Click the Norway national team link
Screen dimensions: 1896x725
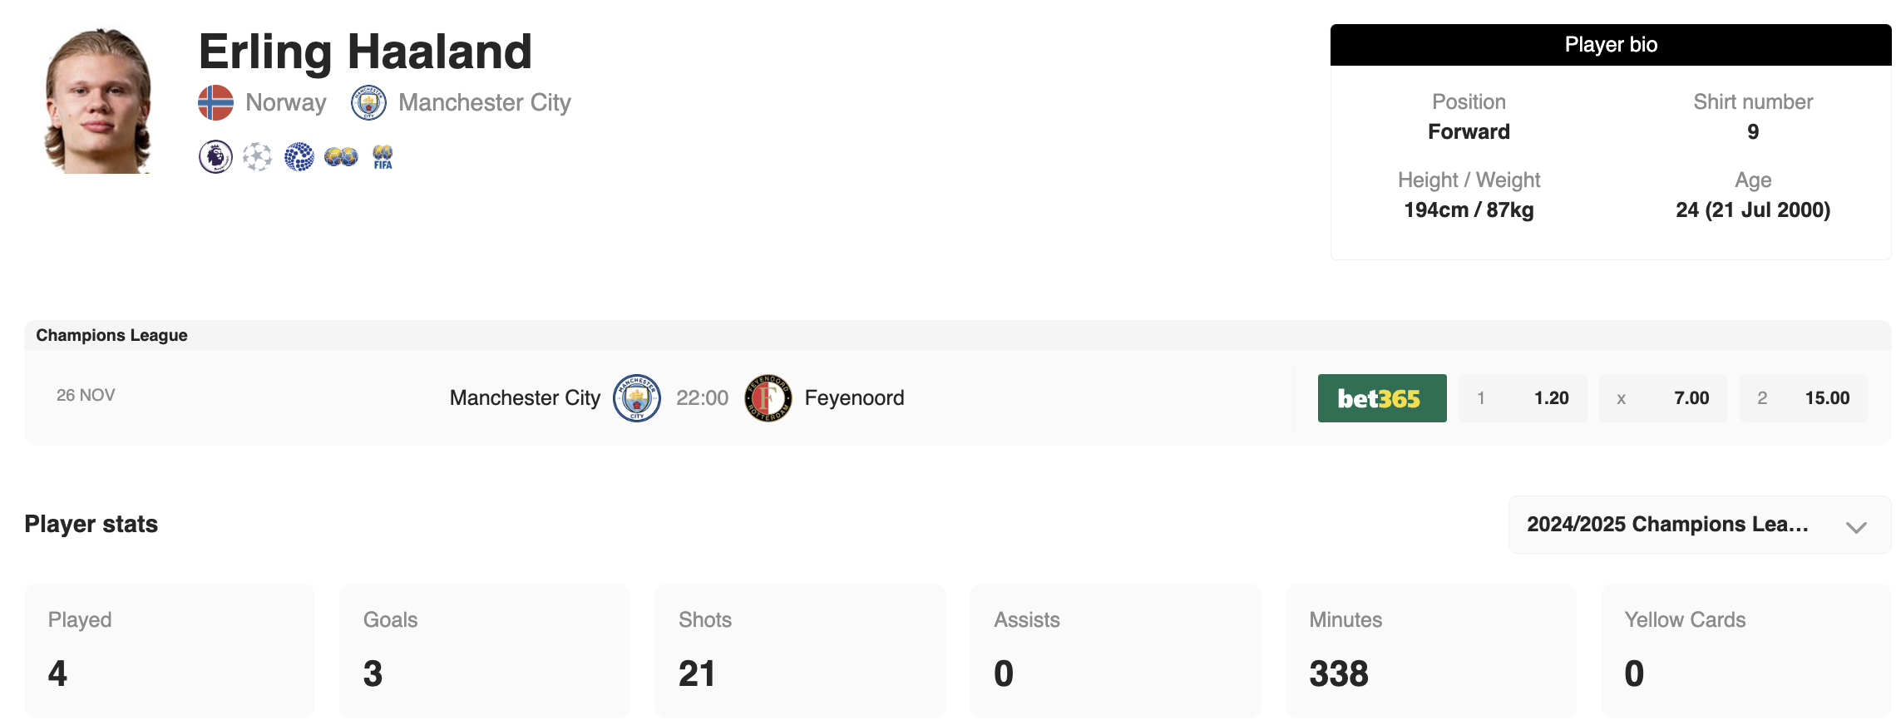(286, 103)
